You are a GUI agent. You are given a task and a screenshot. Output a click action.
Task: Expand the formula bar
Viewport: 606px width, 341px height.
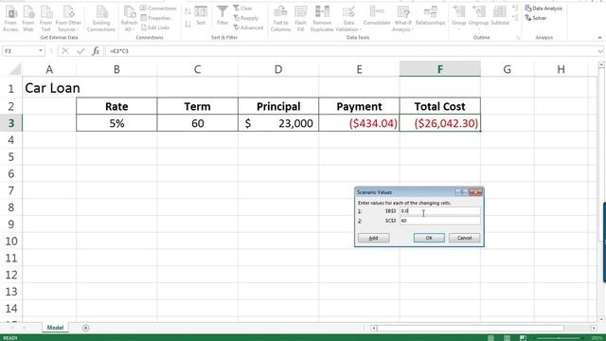(599, 50)
